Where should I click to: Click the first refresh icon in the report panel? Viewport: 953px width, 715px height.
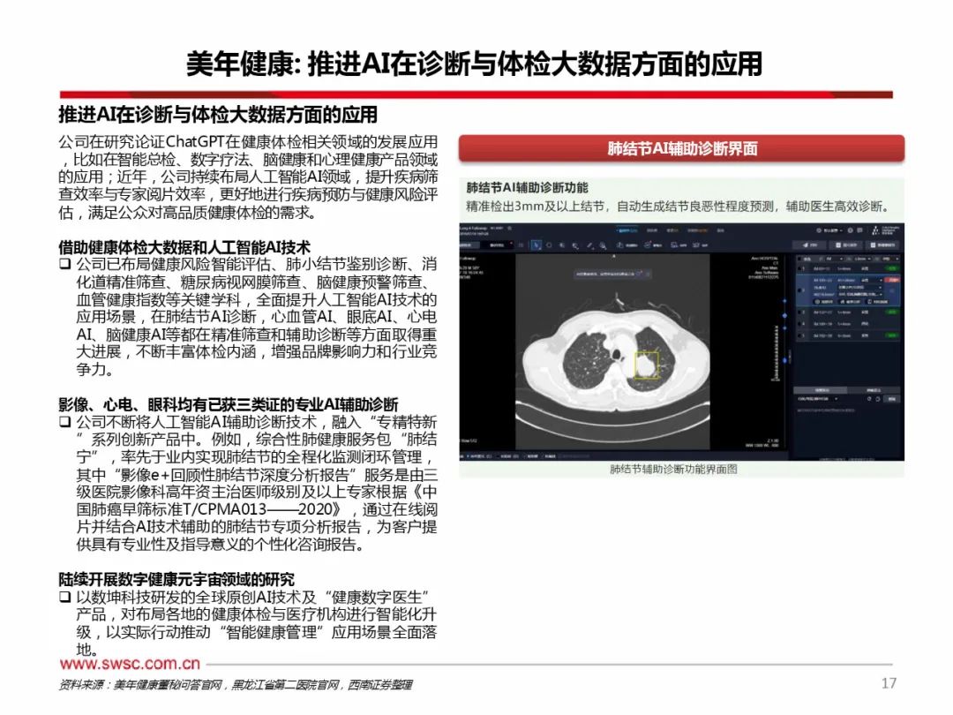pyautogui.click(x=869, y=399)
